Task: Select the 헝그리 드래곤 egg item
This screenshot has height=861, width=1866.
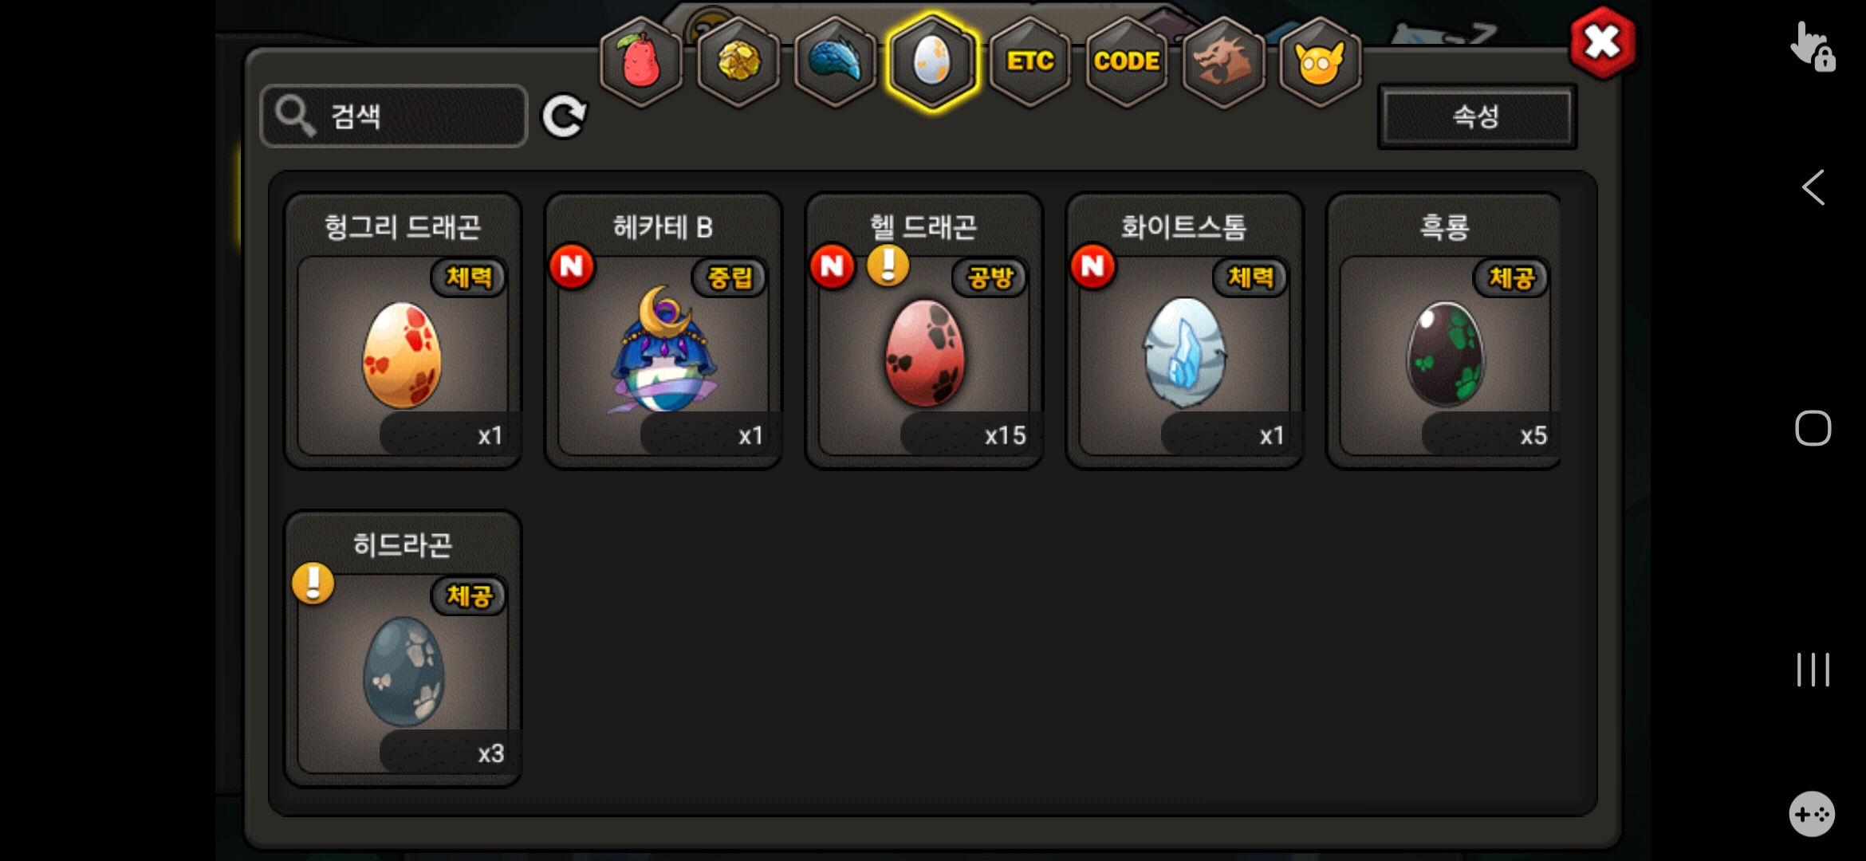Action: coord(403,331)
